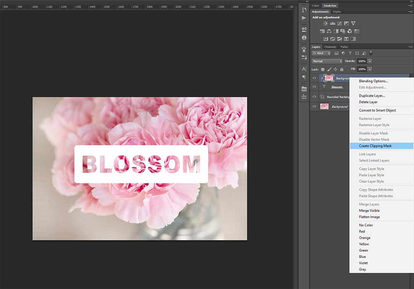This screenshot has height=289, width=414.
Task: Expand the Opacity slider dropdown arrow
Action: pyautogui.click(x=370, y=61)
